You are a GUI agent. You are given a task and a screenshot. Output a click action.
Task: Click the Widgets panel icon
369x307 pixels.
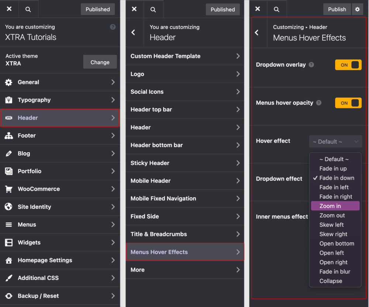coord(8,243)
